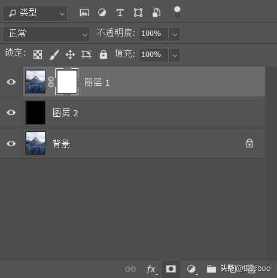Screen dimensions: 277x278
Task: Select the 图层 1 layer name
Action: coord(97,83)
